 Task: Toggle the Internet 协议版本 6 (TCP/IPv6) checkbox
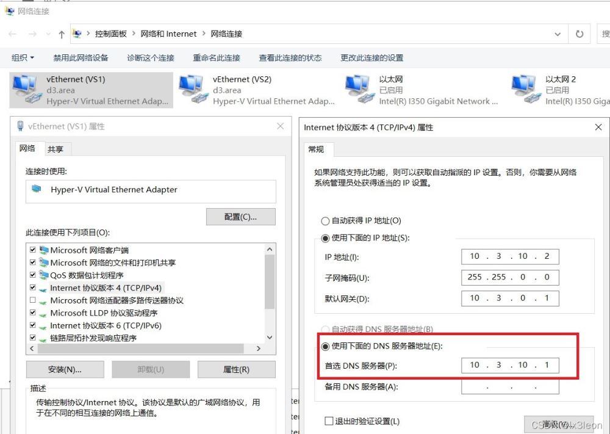tap(33, 325)
